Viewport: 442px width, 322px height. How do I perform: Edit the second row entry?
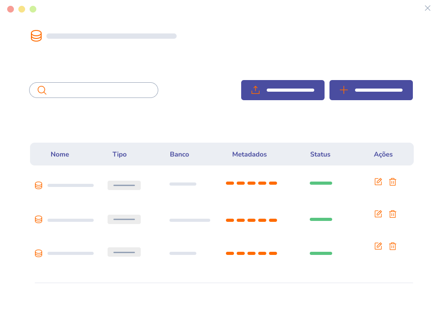[x=378, y=214]
